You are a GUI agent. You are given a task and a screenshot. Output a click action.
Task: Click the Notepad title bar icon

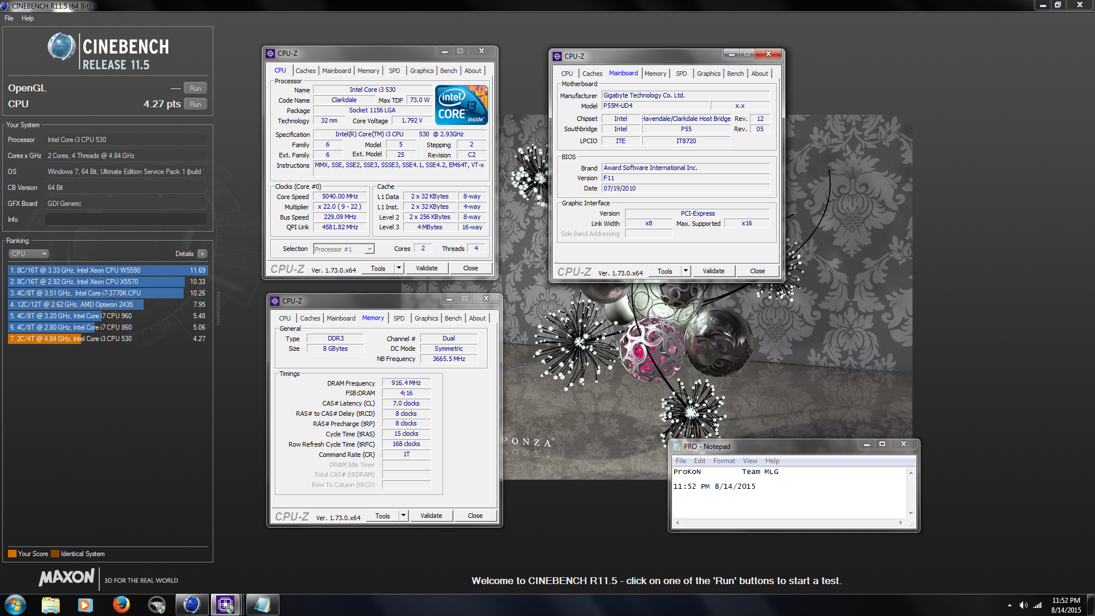pyautogui.click(x=677, y=447)
